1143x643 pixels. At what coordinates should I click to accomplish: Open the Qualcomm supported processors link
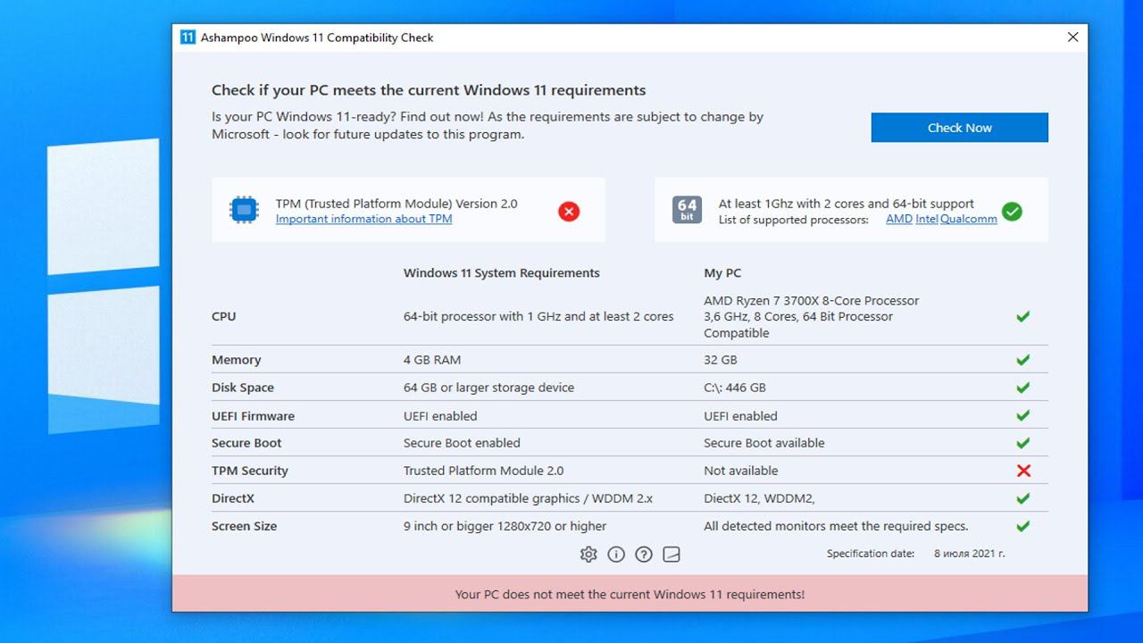pyautogui.click(x=968, y=219)
